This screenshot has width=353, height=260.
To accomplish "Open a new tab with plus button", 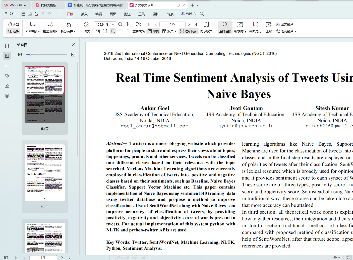I will (x=192, y=5).
